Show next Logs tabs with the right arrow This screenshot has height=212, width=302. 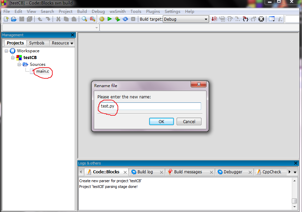coord(289,172)
